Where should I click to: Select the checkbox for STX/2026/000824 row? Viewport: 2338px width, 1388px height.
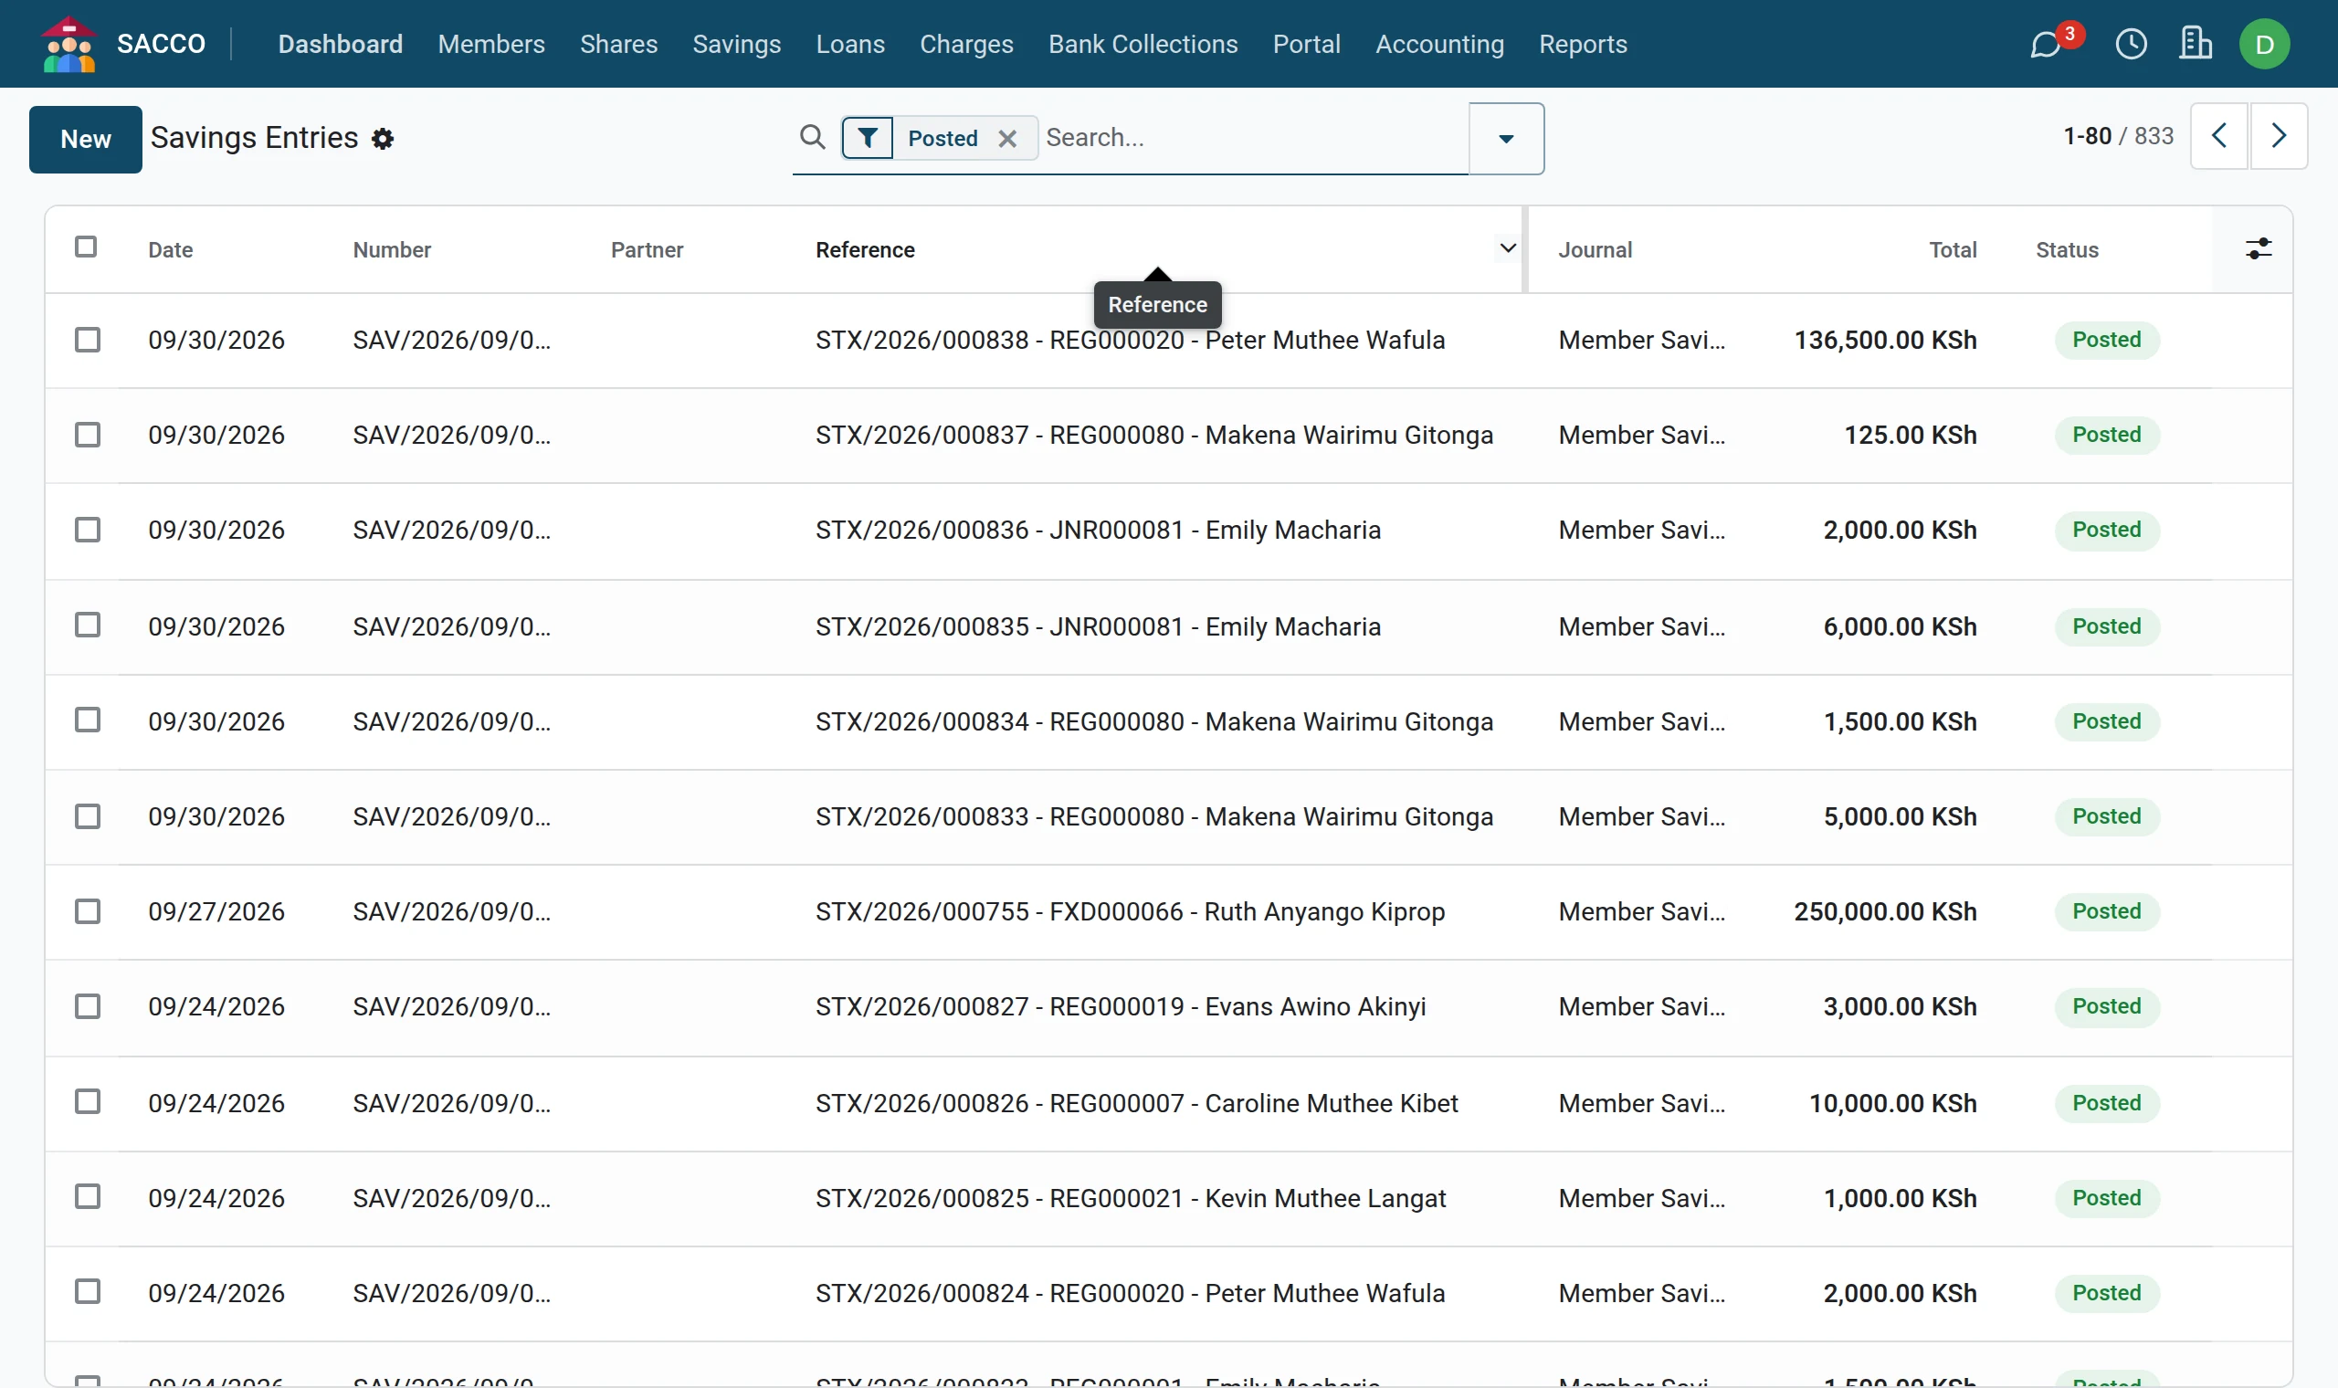point(87,1292)
